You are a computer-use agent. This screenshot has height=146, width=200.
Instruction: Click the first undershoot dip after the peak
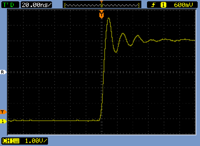(x=115, y=52)
